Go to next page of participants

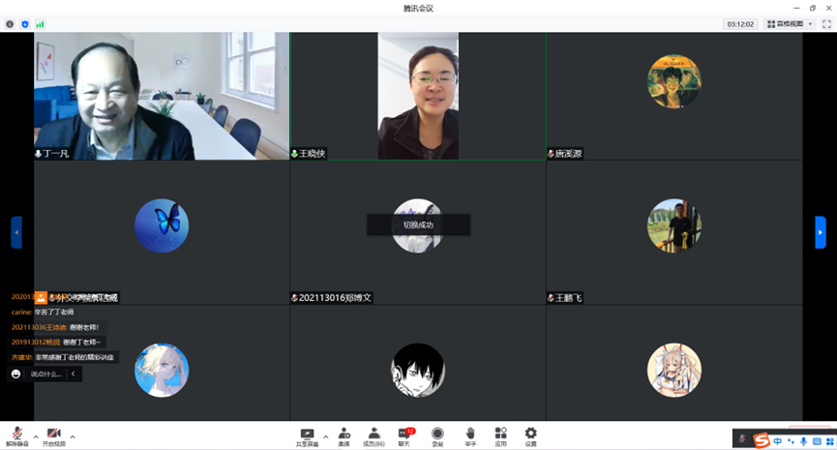tap(821, 232)
